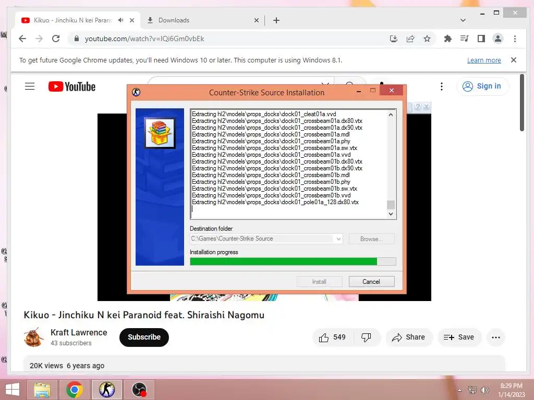Viewport: 534px width, 400px height.
Task: Select Counter-Strike installer taskbar icon
Action: coord(106,390)
